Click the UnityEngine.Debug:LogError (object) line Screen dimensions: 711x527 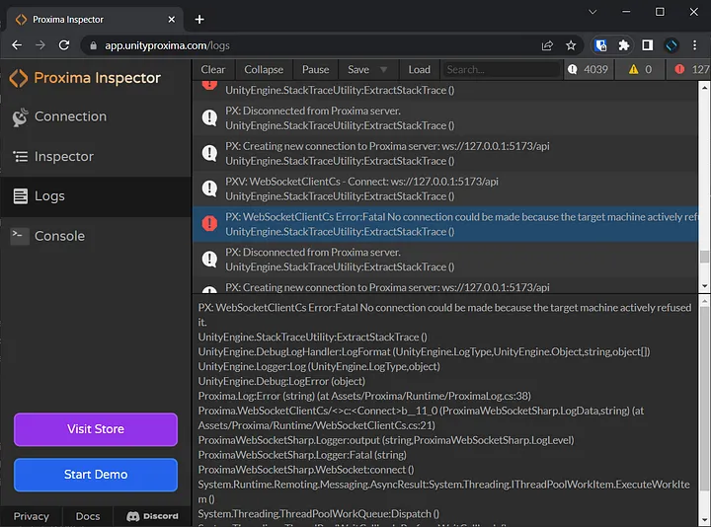(281, 382)
